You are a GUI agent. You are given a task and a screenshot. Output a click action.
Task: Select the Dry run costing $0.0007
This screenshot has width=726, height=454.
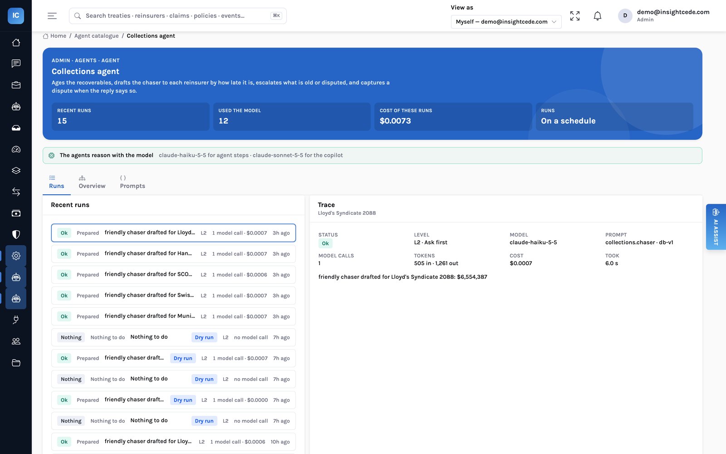pyautogui.click(x=173, y=358)
